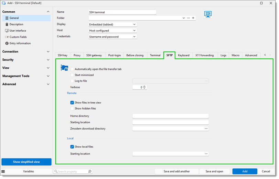This screenshot has width=279, height=179.
Task: Select Custom Fields in the sidebar
Action: (x=26, y=37)
